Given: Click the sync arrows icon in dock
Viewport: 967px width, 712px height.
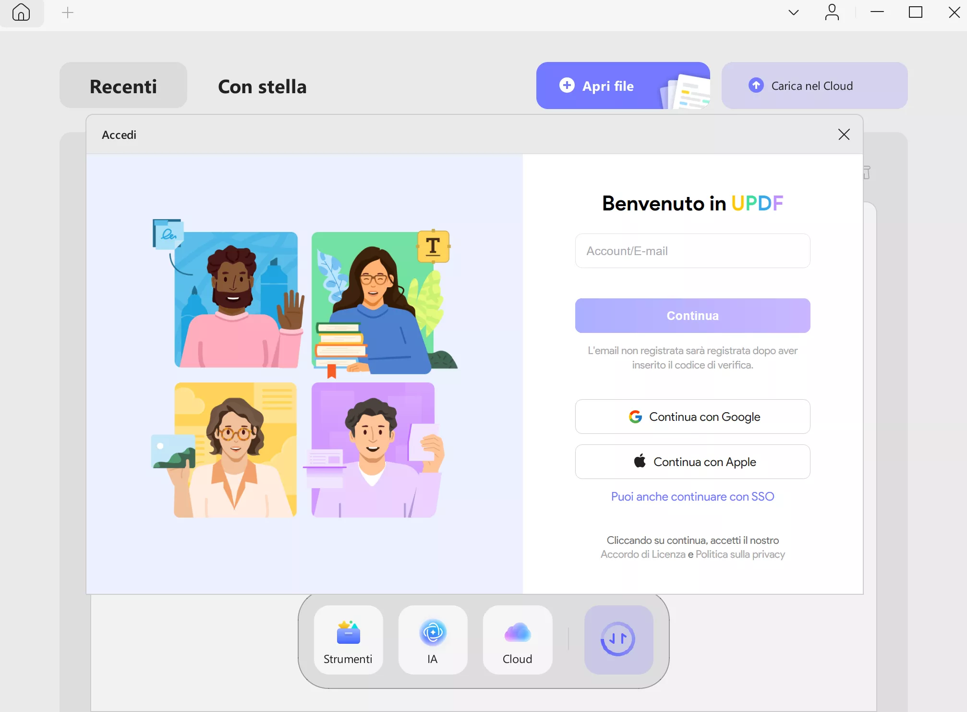Looking at the screenshot, I should pos(618,640).
